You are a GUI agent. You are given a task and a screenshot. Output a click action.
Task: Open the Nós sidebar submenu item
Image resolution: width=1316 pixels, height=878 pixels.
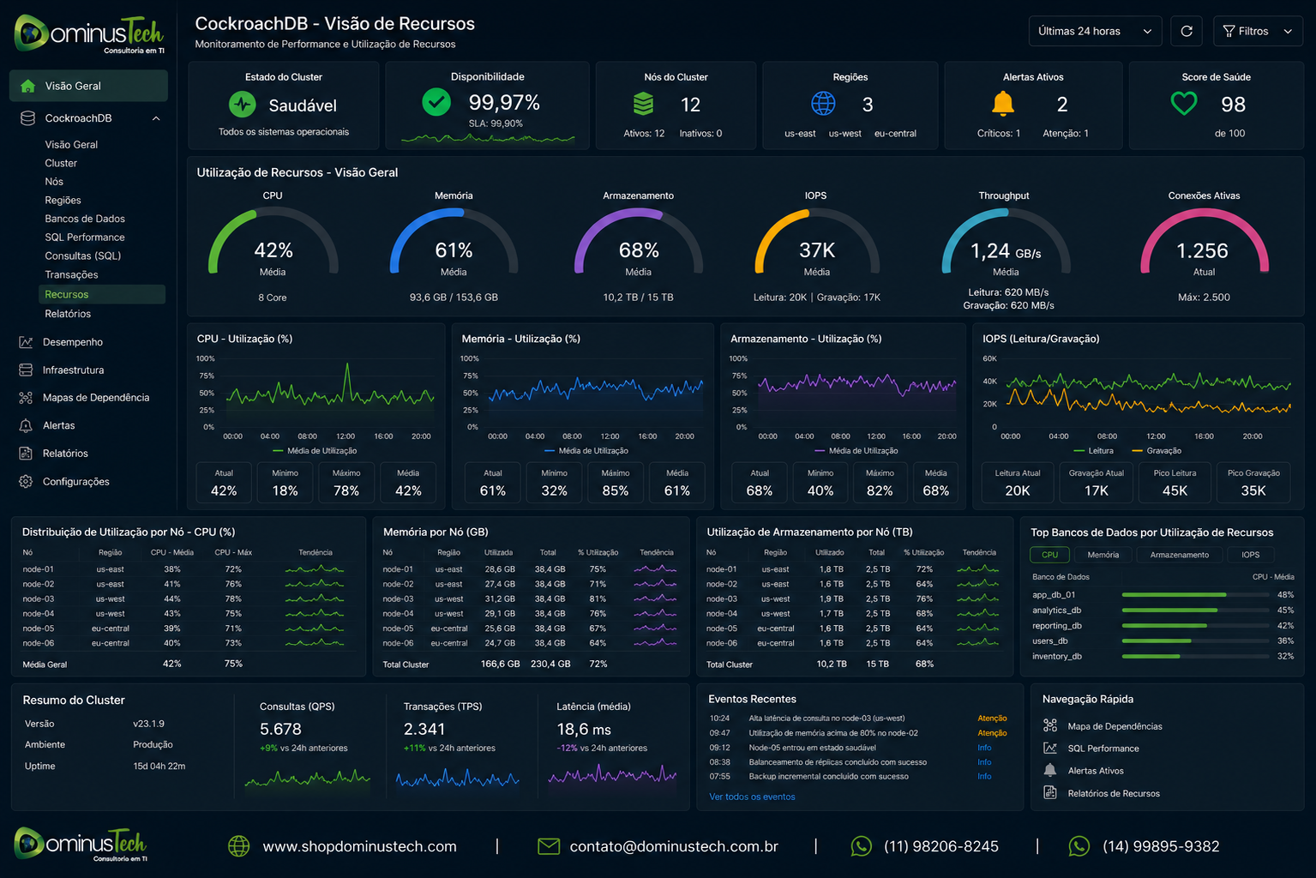[x=54, y=182]
